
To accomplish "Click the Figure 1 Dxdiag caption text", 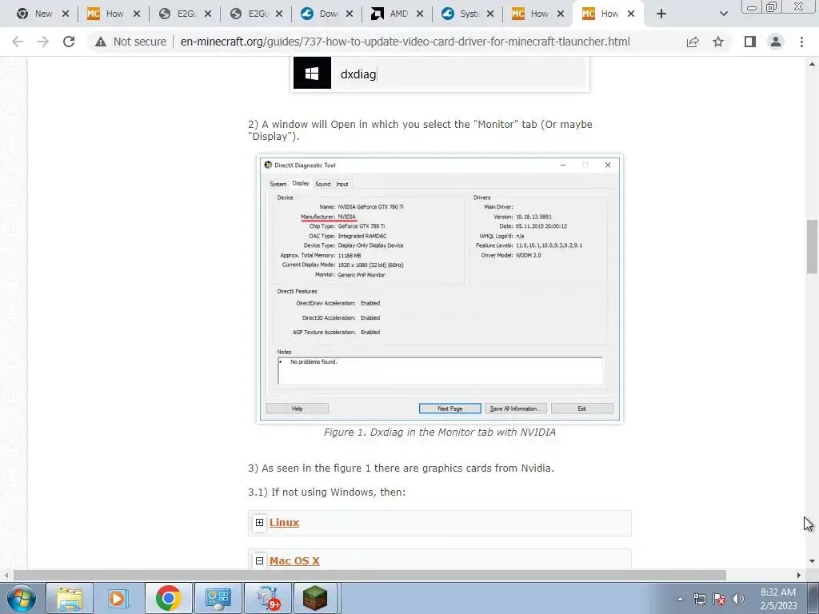I will point(440,433).
